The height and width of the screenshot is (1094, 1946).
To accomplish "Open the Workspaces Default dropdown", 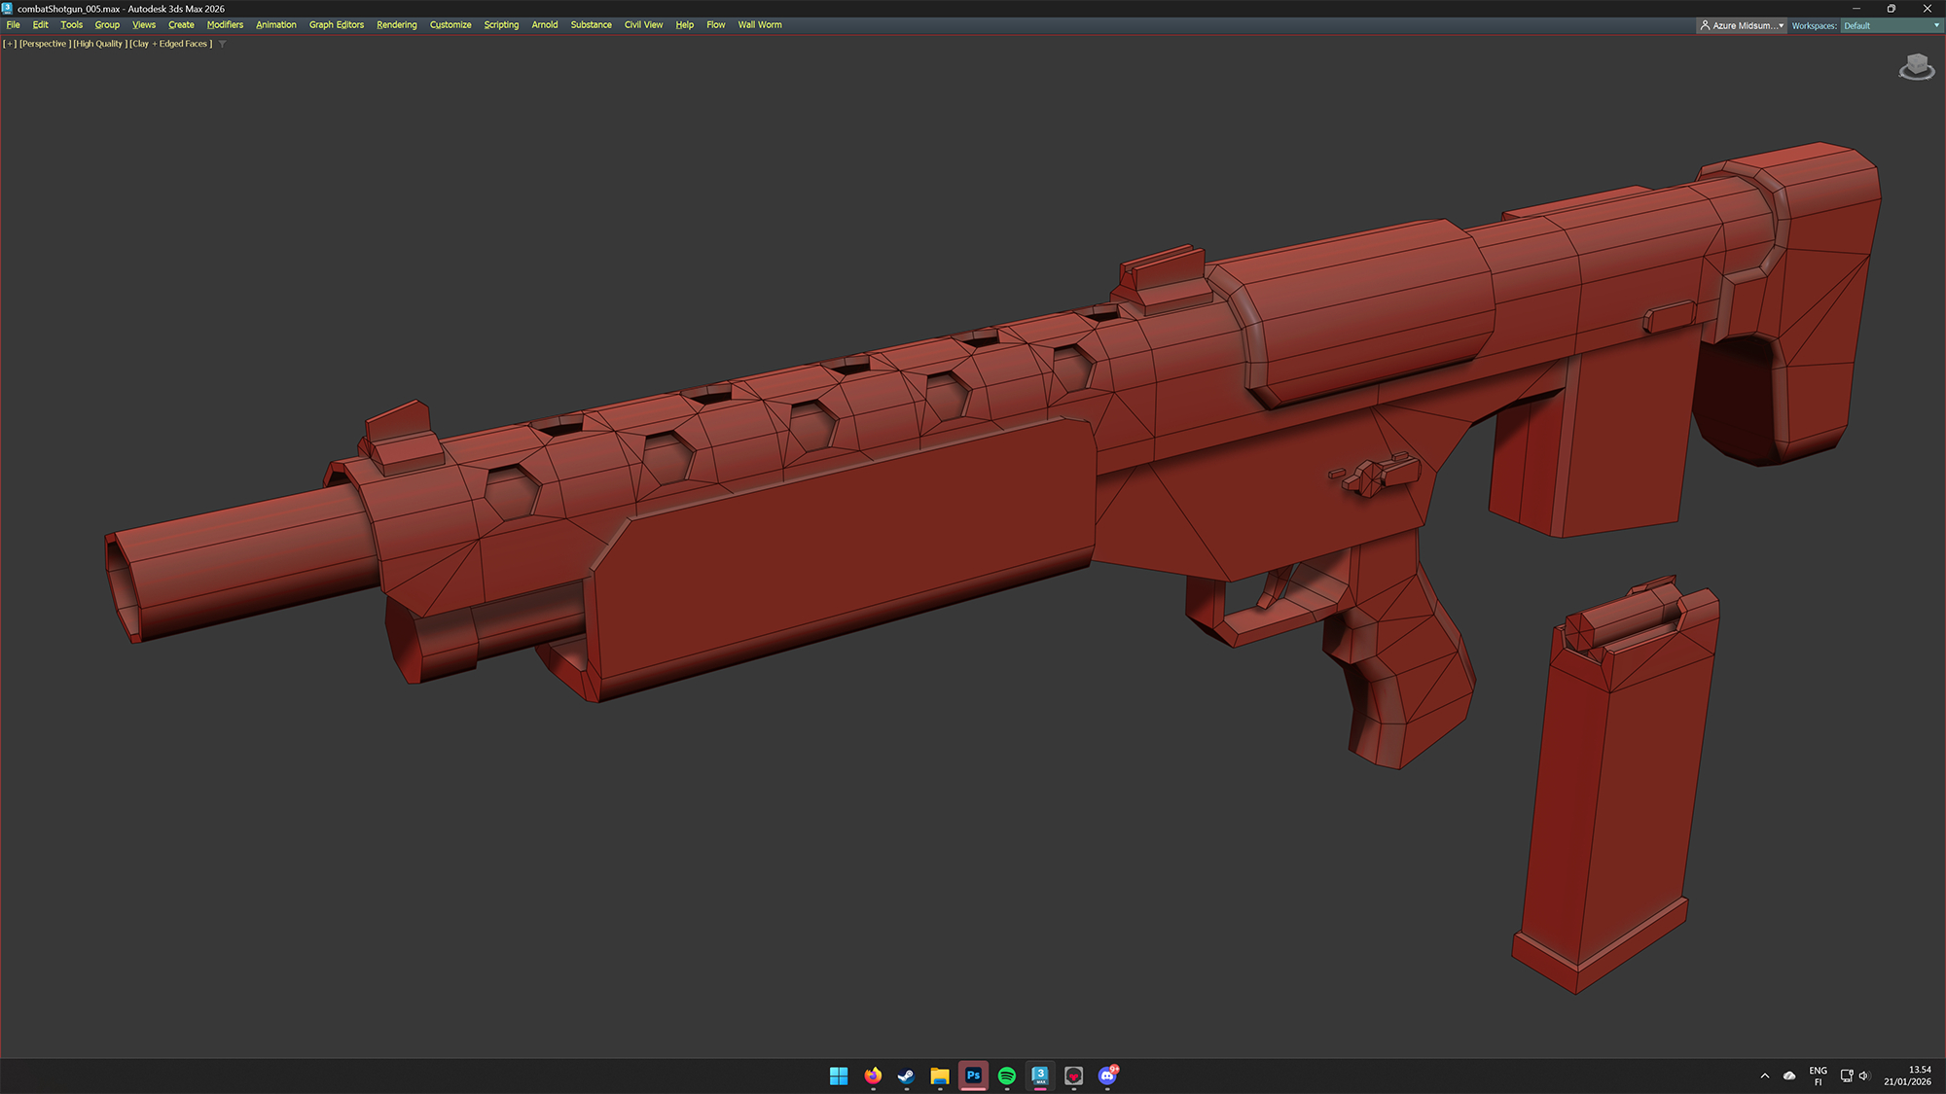I will pyautogui.click(x=1890, y=25).
